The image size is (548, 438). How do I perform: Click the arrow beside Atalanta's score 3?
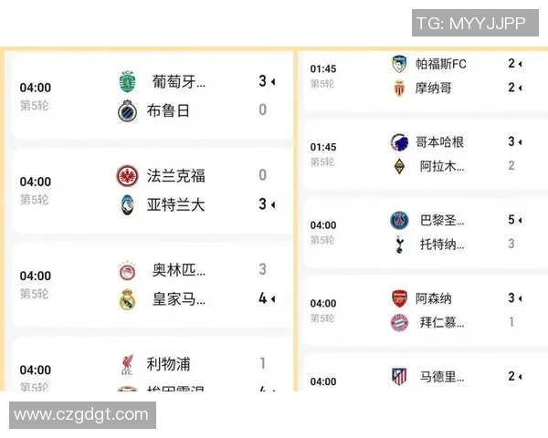(x=273, y=204)
